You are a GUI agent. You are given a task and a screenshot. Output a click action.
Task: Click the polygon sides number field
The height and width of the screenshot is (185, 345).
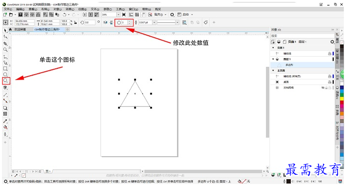tap(125, 22)
